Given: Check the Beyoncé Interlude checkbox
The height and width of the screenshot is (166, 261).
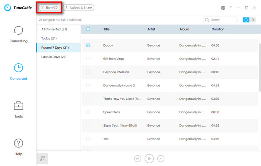Looking at the screenshot, I should [x=88, y=72].
